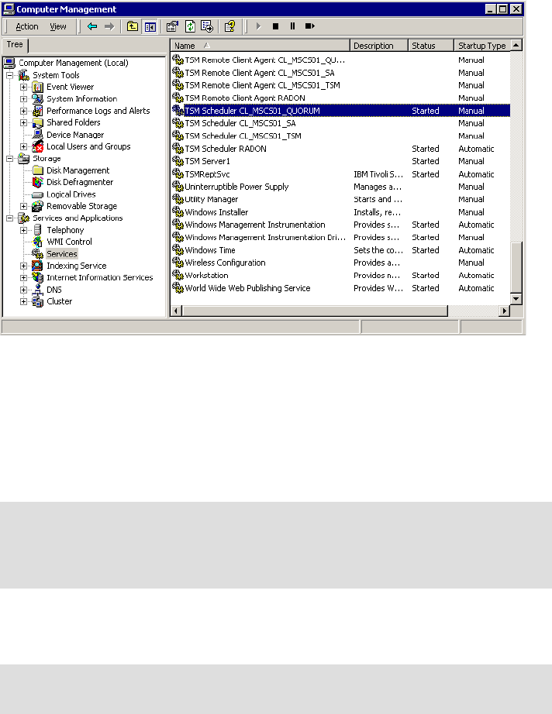This screenshot has height=714, width=552.
Task: Sort by the Name column header
Action: pyautogui.click(x=260, y=46)
